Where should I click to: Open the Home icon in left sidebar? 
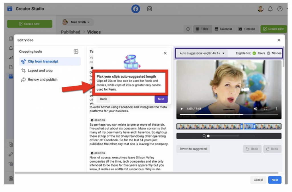pyautogui.click(x=11, y=38)
